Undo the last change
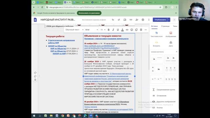Screen dimensions: 210x118 (113, 20)
